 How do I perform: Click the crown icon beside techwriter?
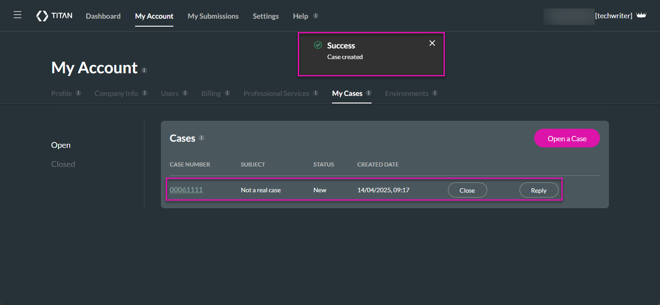pyautogui.click(x=641, y=16)
